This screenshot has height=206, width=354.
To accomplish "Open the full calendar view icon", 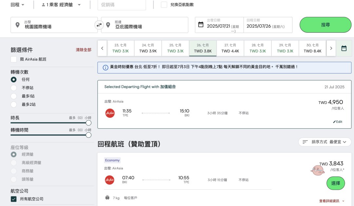I will tap(344, 48).
